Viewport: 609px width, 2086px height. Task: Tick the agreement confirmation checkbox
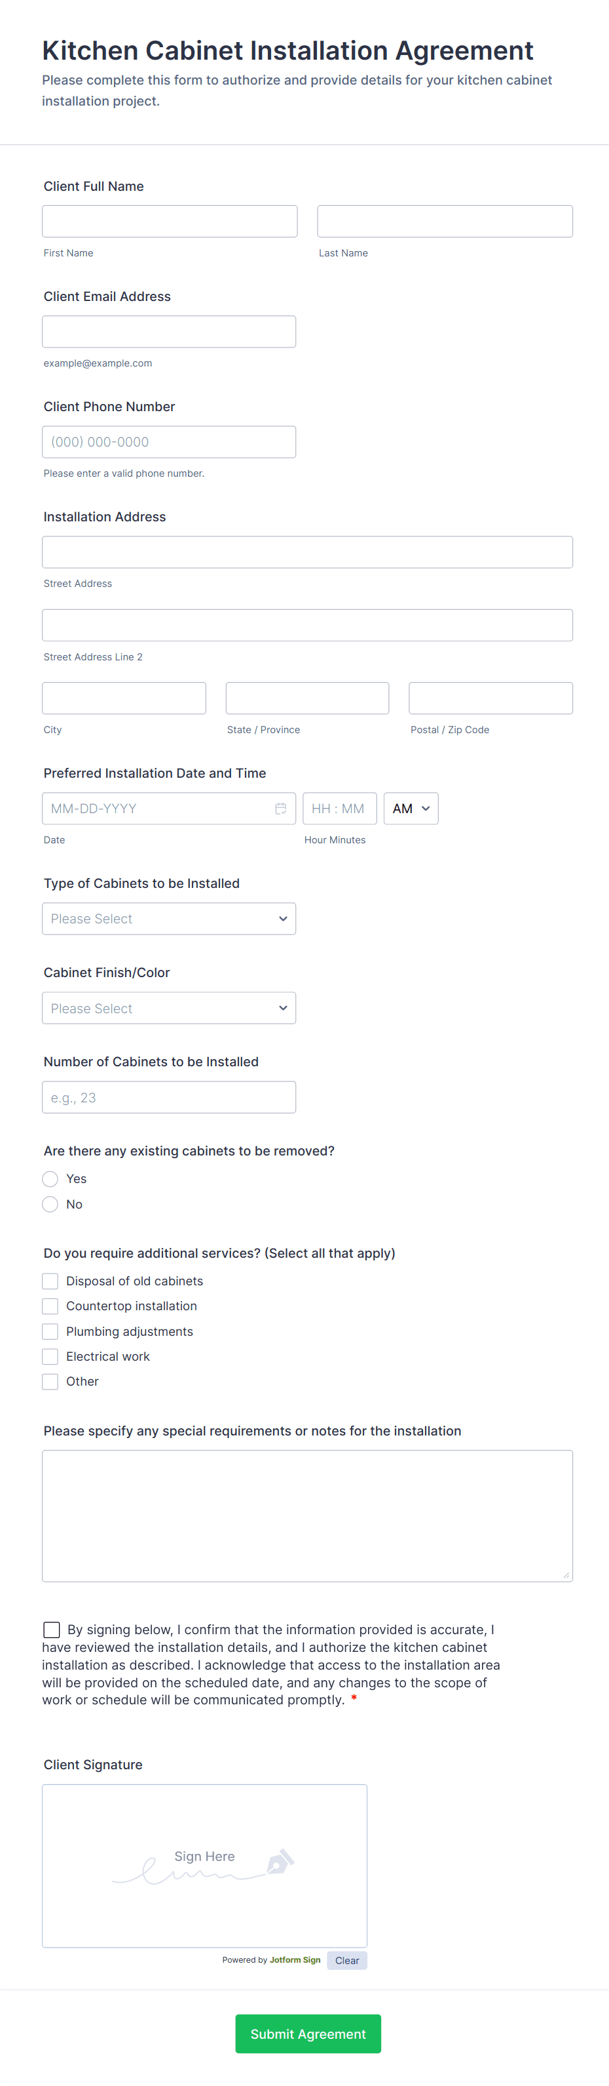pyautogui.click(x=52, y=1630)
